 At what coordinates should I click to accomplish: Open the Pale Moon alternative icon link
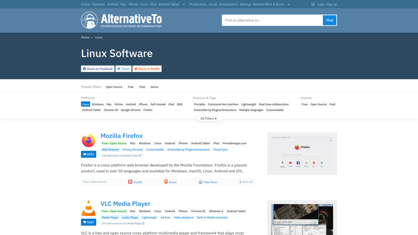click(x=200, y=182)
